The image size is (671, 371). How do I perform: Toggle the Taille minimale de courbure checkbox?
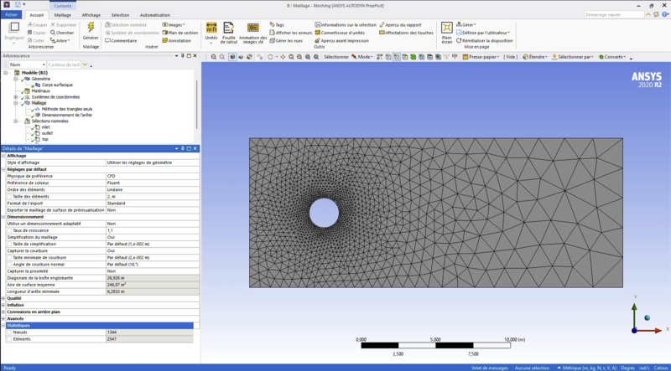[x=9, y=258]
